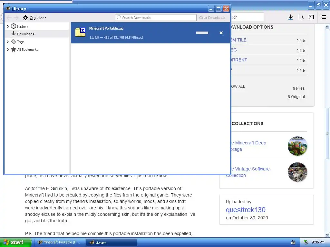Click 8 Original files text

[296, 96]
